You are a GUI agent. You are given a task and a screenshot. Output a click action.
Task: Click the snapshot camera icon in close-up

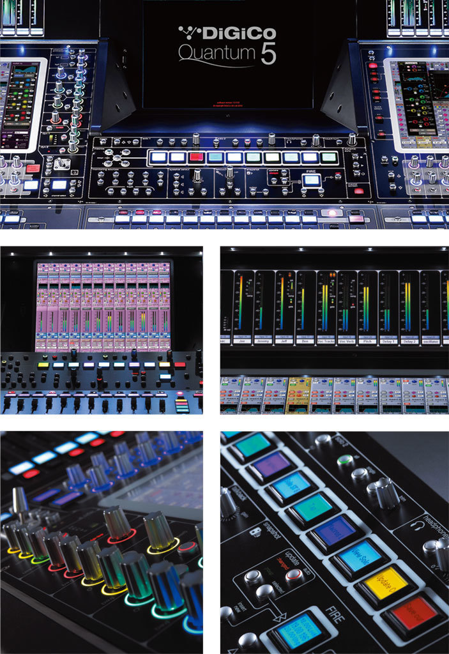pyautogui.click(x=255, y=532)
